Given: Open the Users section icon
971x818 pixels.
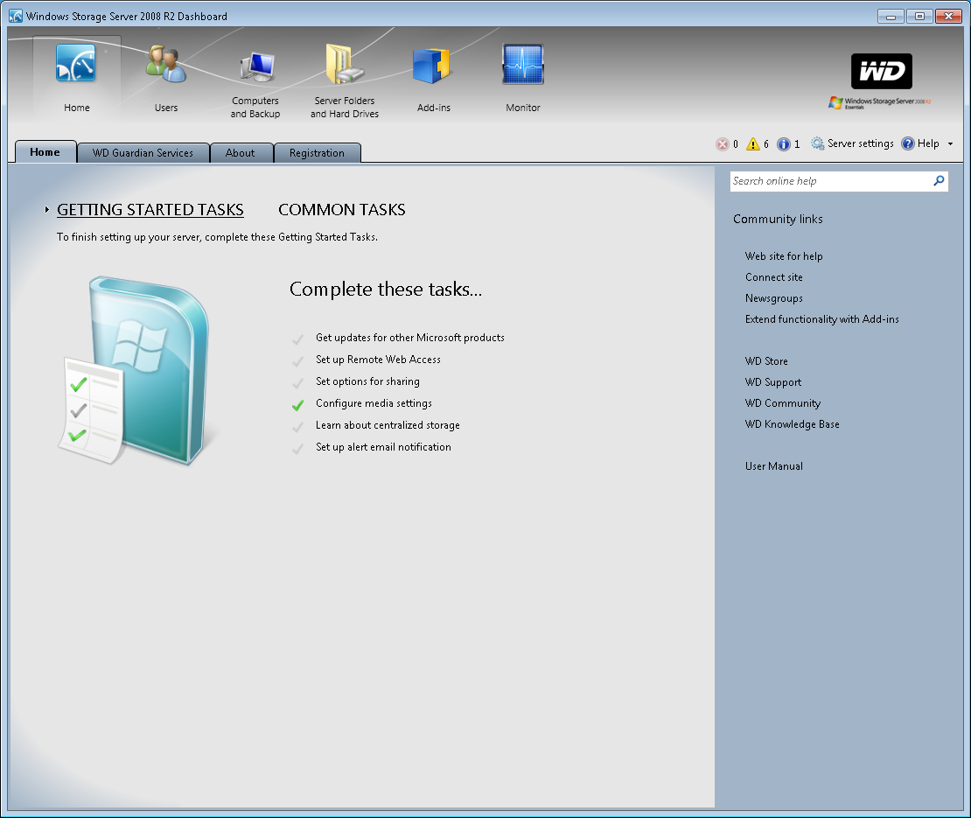Looking at the screenshot, I should point(166,63).
